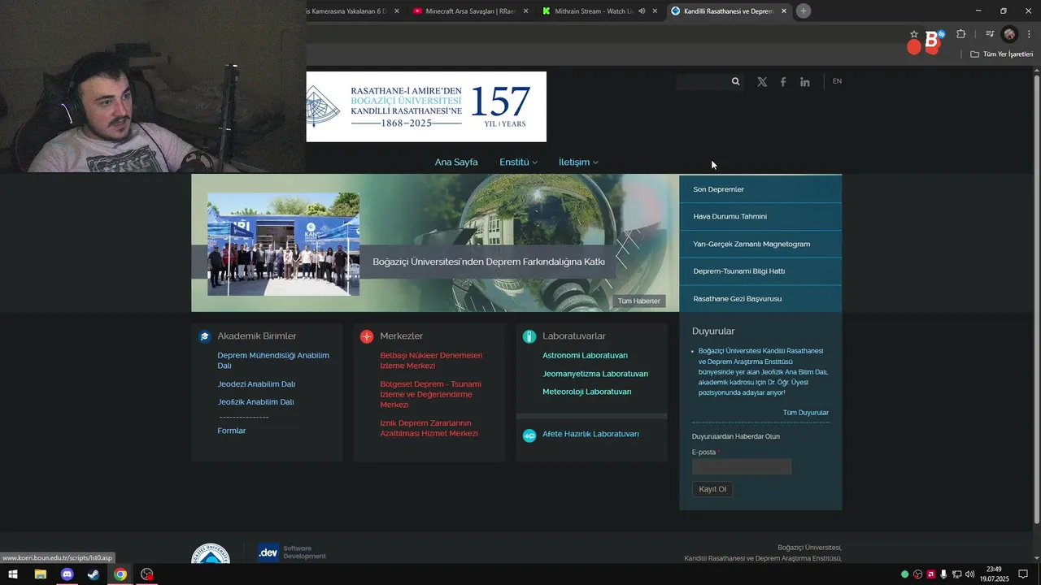Close the Minecraft Arsa Savaşları tab
This screenshot has height=585, width=1041.
point(525,11)
